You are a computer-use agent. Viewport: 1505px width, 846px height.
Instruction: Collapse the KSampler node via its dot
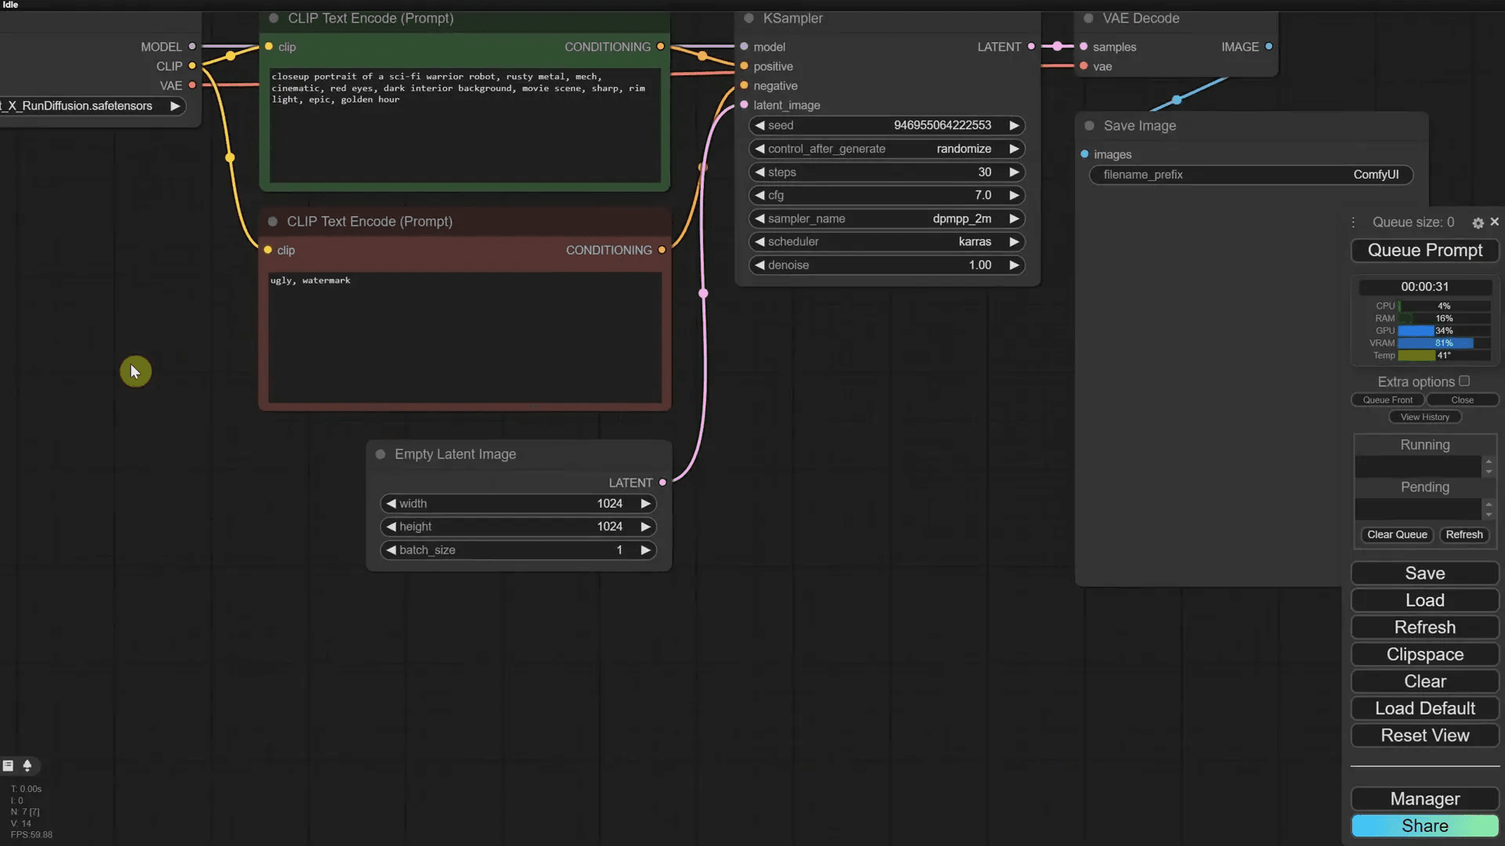[749, 18]
